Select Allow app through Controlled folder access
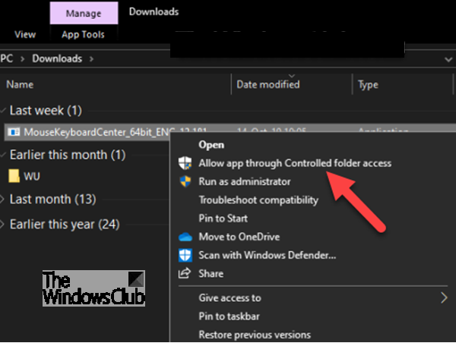 point(295,163)
